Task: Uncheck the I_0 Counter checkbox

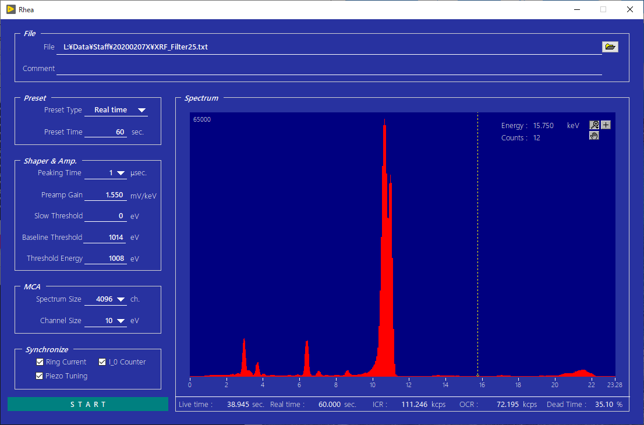Action: (102, 362)
